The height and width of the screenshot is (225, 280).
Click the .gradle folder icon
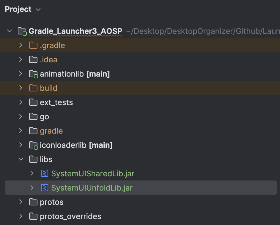pos(33,45)
